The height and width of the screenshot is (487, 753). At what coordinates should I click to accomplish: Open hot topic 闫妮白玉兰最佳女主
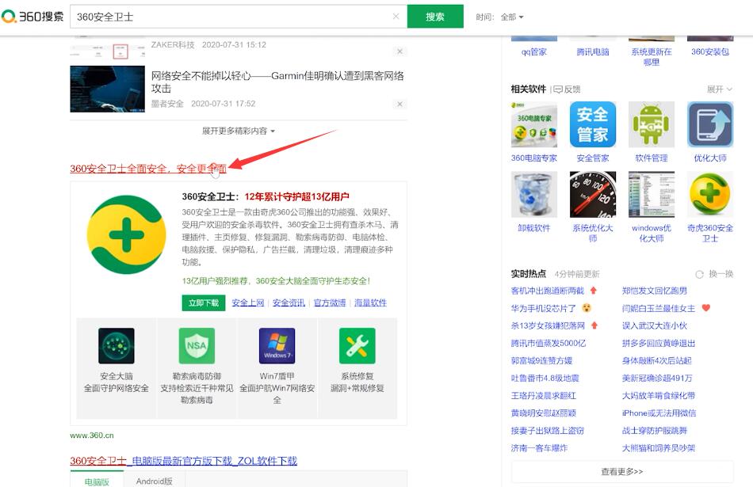[659, 308]
